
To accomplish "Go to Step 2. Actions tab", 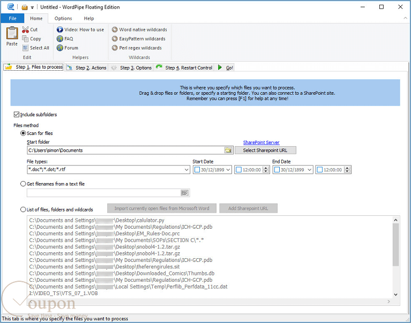I will (x=86, y=67).
